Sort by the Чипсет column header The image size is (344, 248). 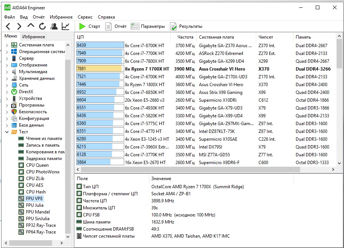[274, 37]
